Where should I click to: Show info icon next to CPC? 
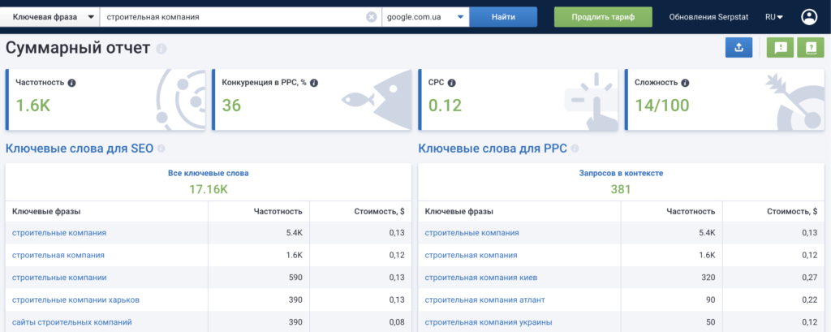[451, 83]
